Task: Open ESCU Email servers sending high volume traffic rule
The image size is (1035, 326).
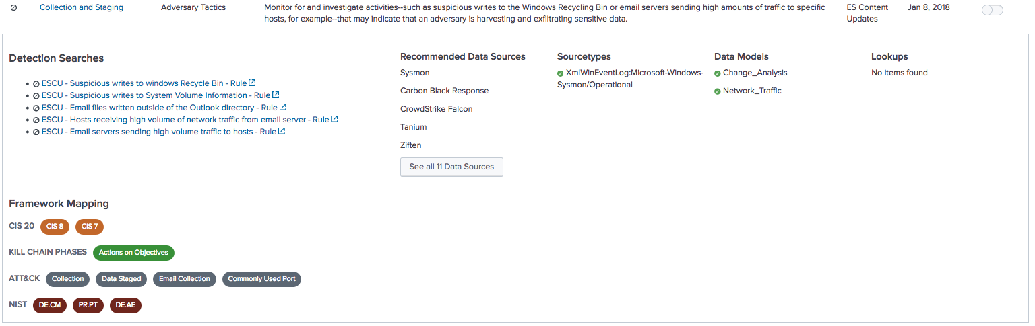Action: coord(159,132)
